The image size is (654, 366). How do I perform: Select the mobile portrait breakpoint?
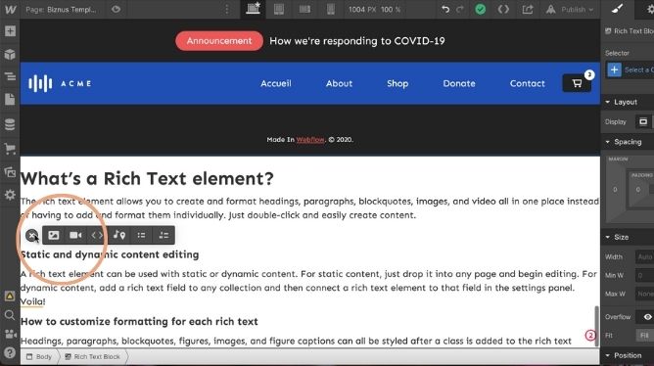click(x=331, y=9)
